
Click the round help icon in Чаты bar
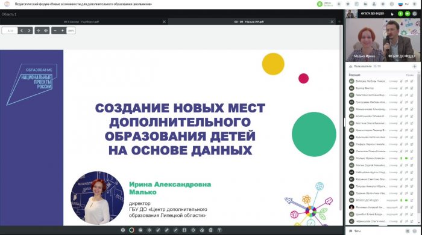[415, 231]
